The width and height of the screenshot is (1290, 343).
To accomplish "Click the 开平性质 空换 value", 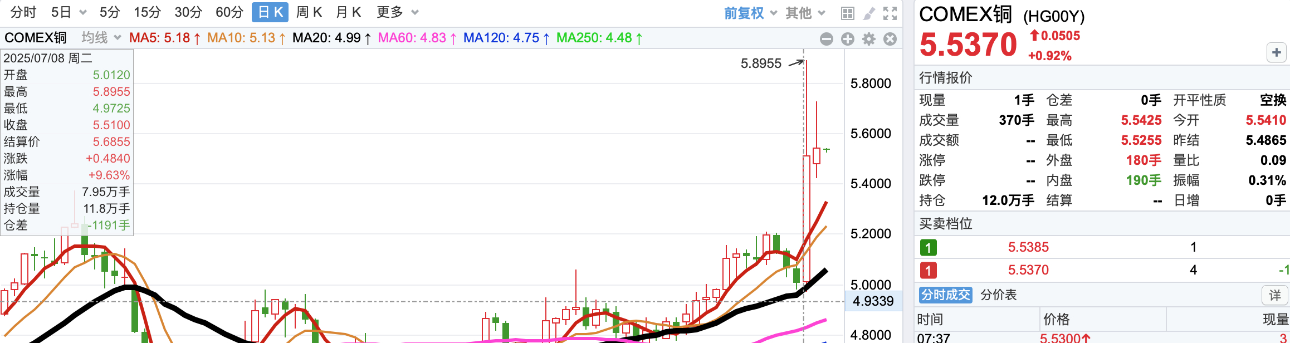I will coord(1273,100).
